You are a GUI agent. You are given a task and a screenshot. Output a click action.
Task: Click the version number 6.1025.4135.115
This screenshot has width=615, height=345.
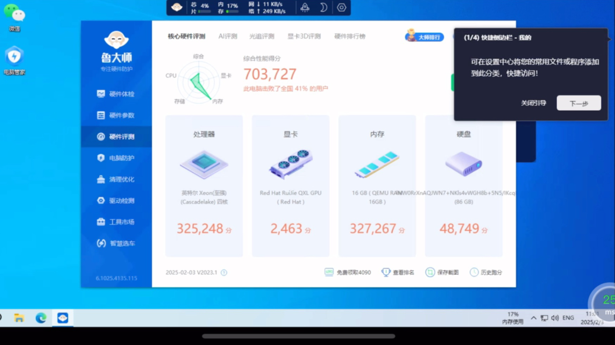click(116, 278)
